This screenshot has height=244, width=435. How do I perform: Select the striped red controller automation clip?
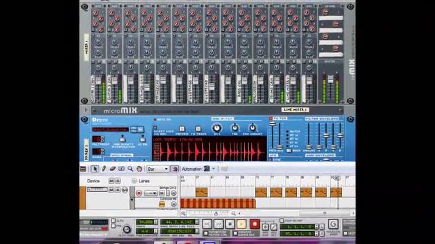coord(217,203)
